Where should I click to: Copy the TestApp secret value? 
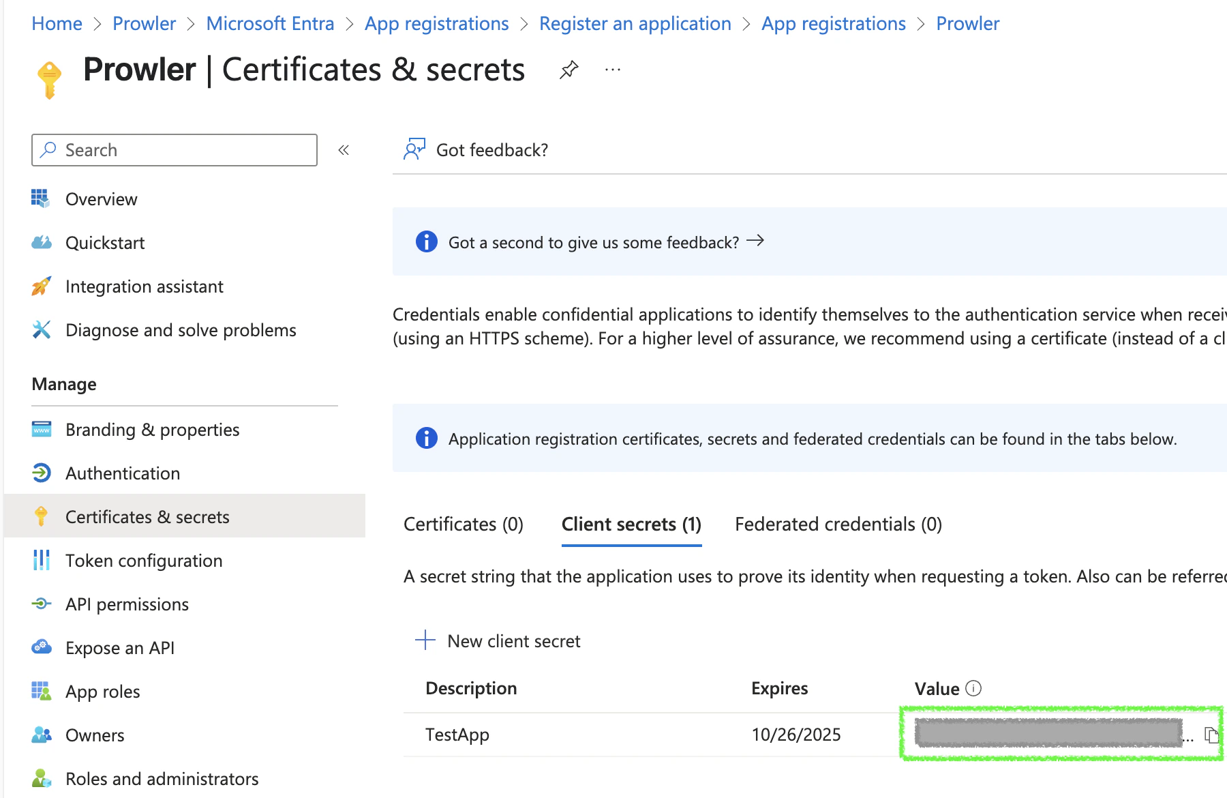pyautogui.click(x=1211, y=735)
